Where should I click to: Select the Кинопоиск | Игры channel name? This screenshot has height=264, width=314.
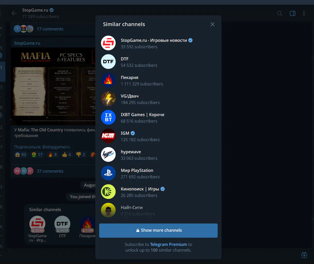click(x=140, y=189)
